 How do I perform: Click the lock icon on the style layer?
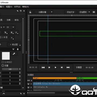tap(18, 49)
